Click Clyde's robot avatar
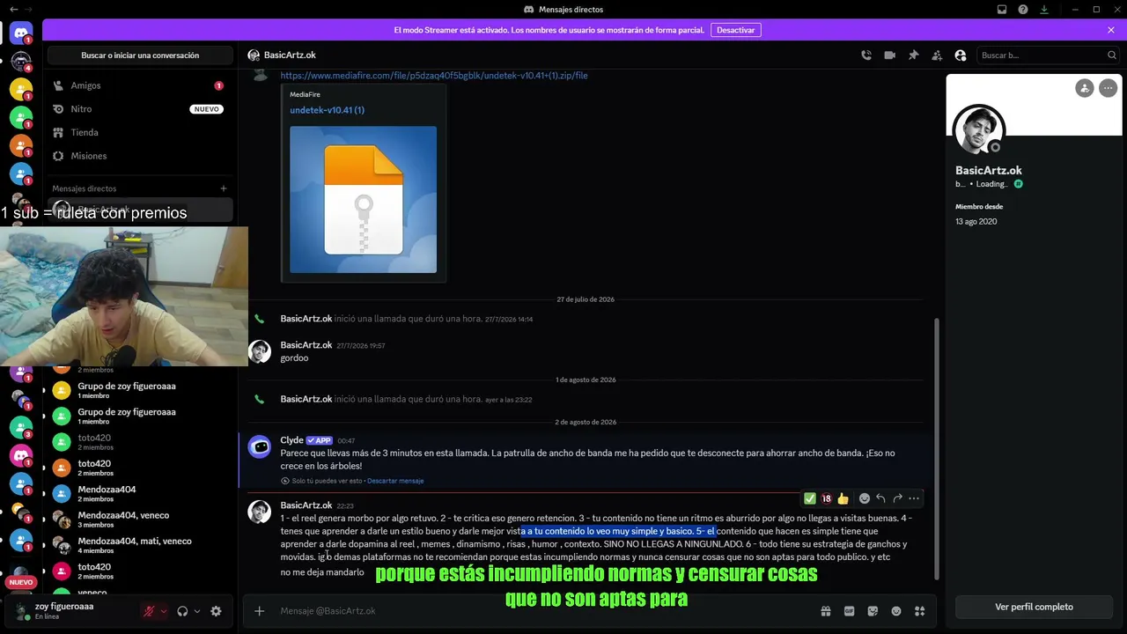 (x=260, y=446)
